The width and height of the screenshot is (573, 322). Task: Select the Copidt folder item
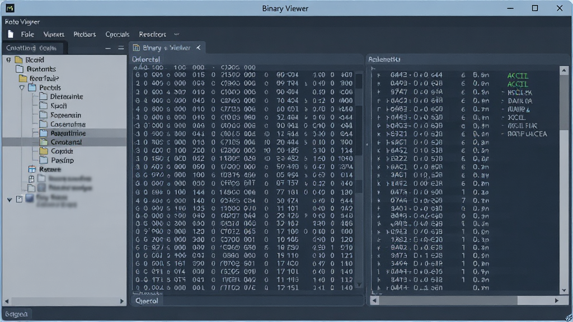point(62,151)
